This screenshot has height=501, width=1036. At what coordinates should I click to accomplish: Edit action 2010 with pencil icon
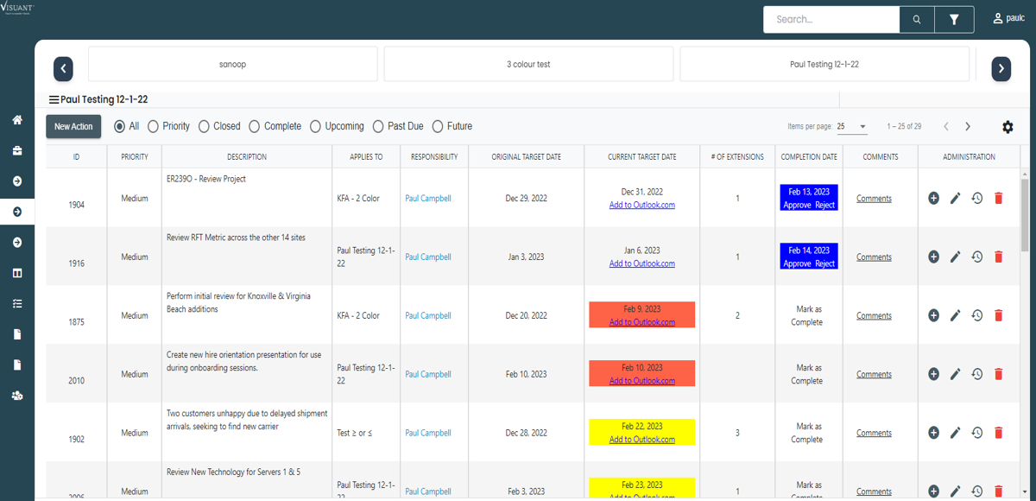tap(955, 375)
